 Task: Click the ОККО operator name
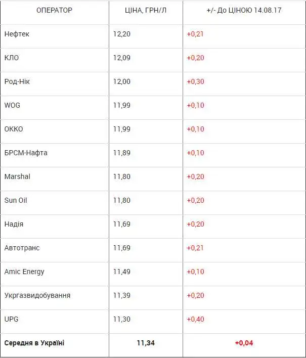point(14,129)
